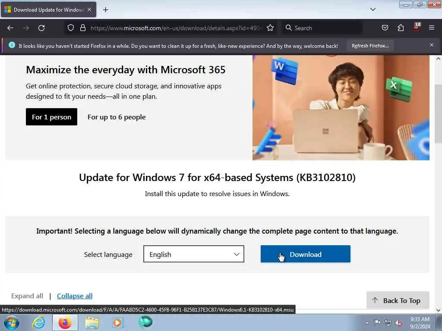
Task: Click the Maximize the everyday with Microsoft 365 heading
Action: pos(126,70)
